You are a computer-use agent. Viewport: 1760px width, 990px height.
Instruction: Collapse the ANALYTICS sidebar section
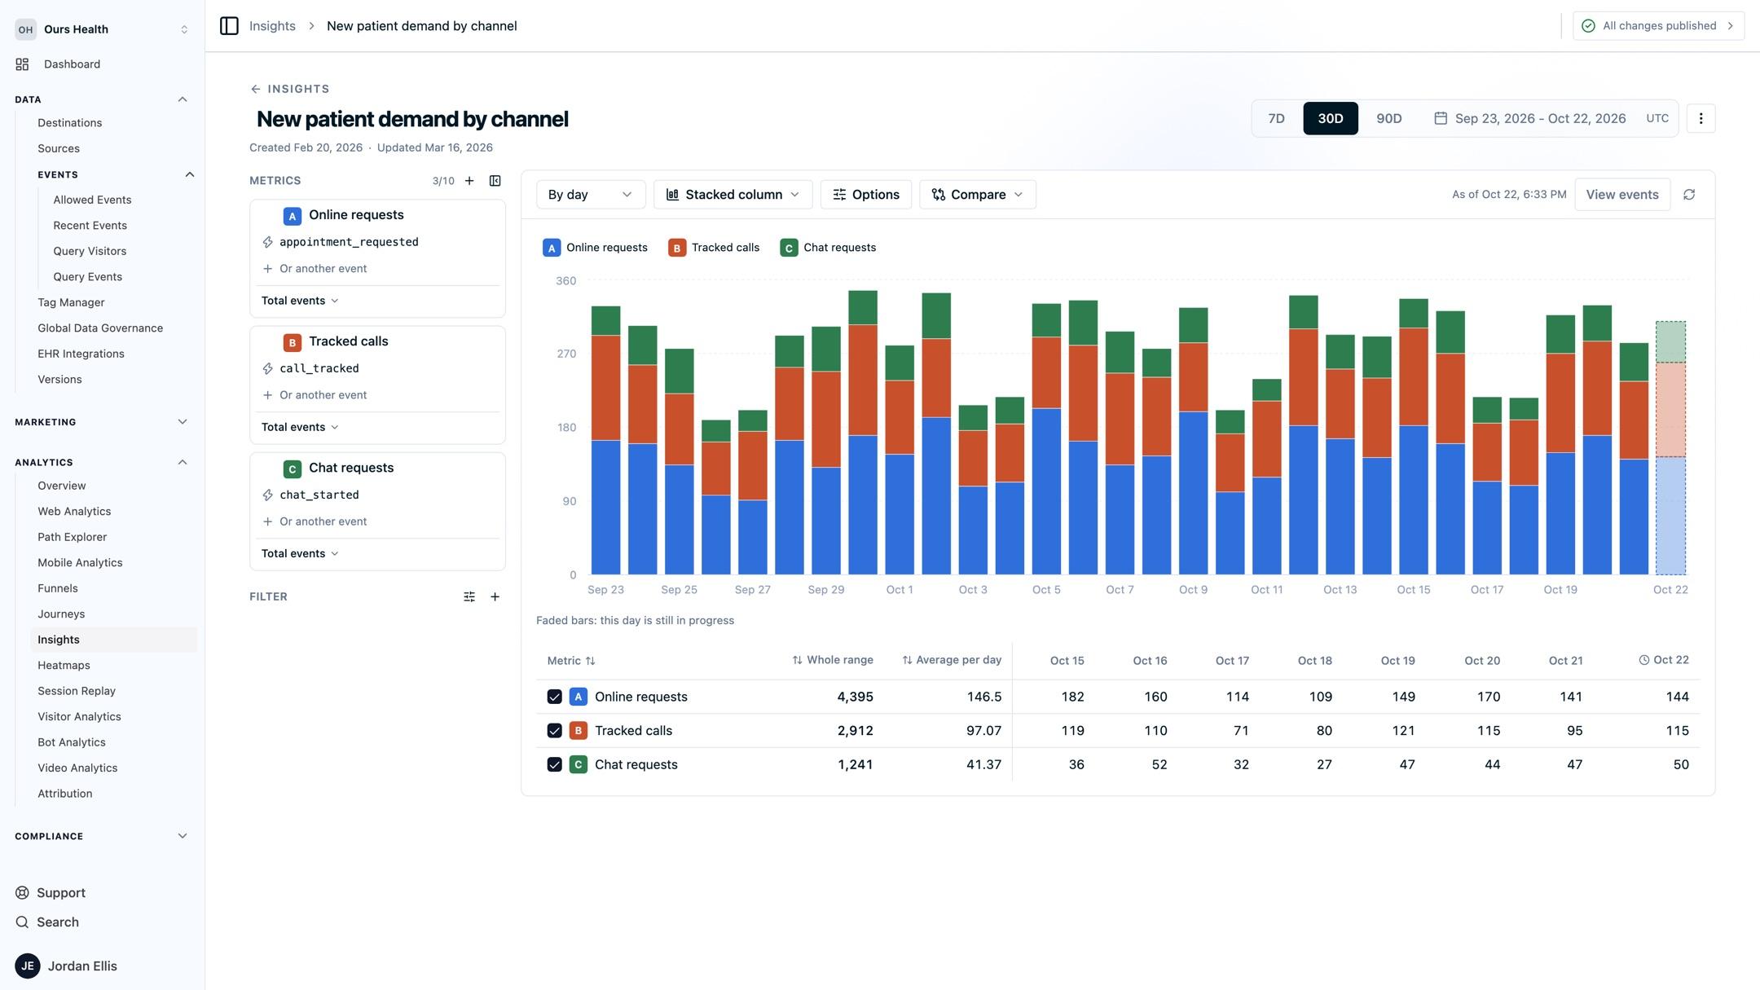[x=183, y=462]
